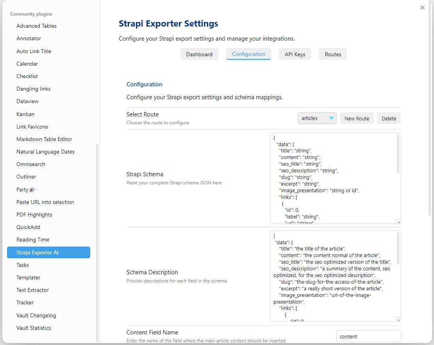Open QuickAdd plugin settings

click(28, 227)
